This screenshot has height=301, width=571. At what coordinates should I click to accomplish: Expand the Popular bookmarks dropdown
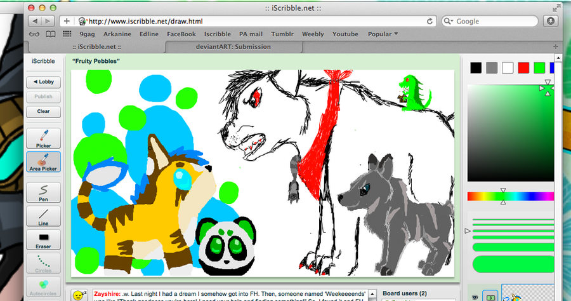coord(383,34)
